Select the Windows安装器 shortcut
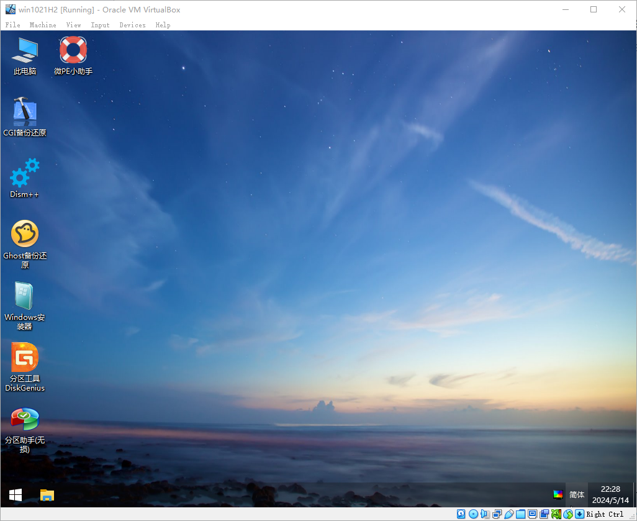Image resolution: width=637 pixels, height=521 pixels. tap(25, 306)
